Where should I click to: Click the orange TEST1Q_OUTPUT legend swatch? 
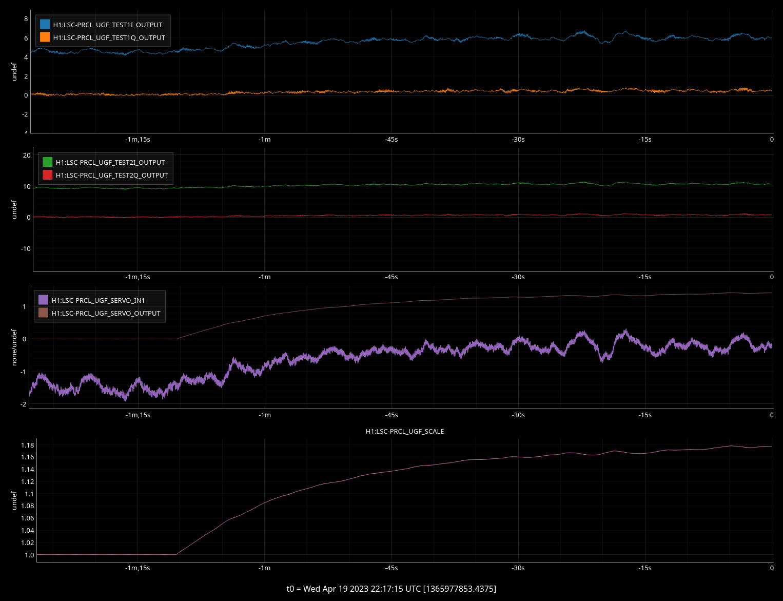pyautogui.click(x=45, y=37)
